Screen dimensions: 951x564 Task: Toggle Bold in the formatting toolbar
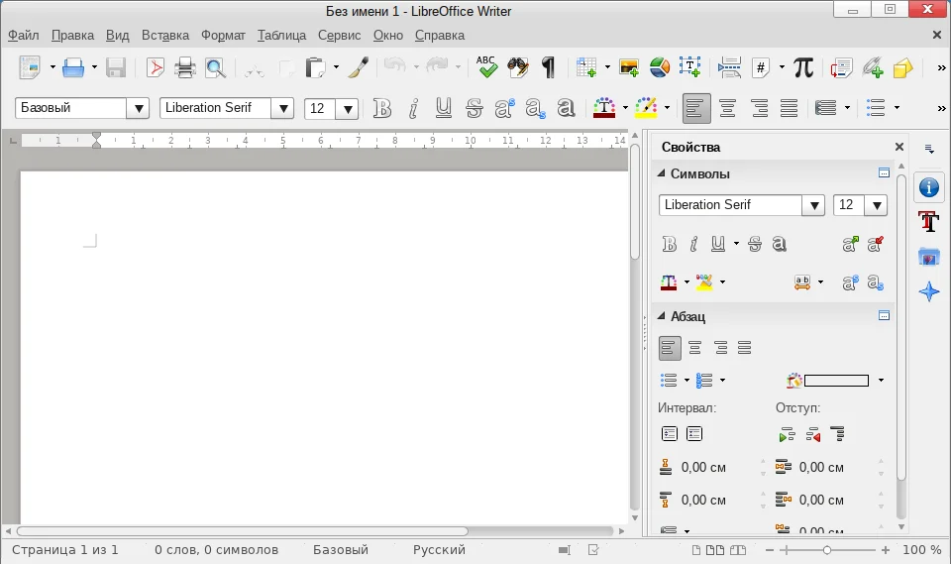click(x=382, y=108)
